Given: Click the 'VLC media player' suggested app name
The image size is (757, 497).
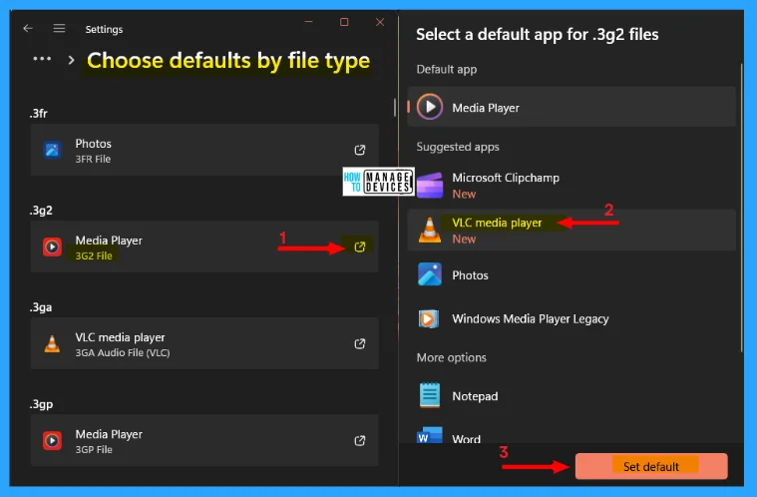Looking at the screenshot, I should click(x=497, y=223).
